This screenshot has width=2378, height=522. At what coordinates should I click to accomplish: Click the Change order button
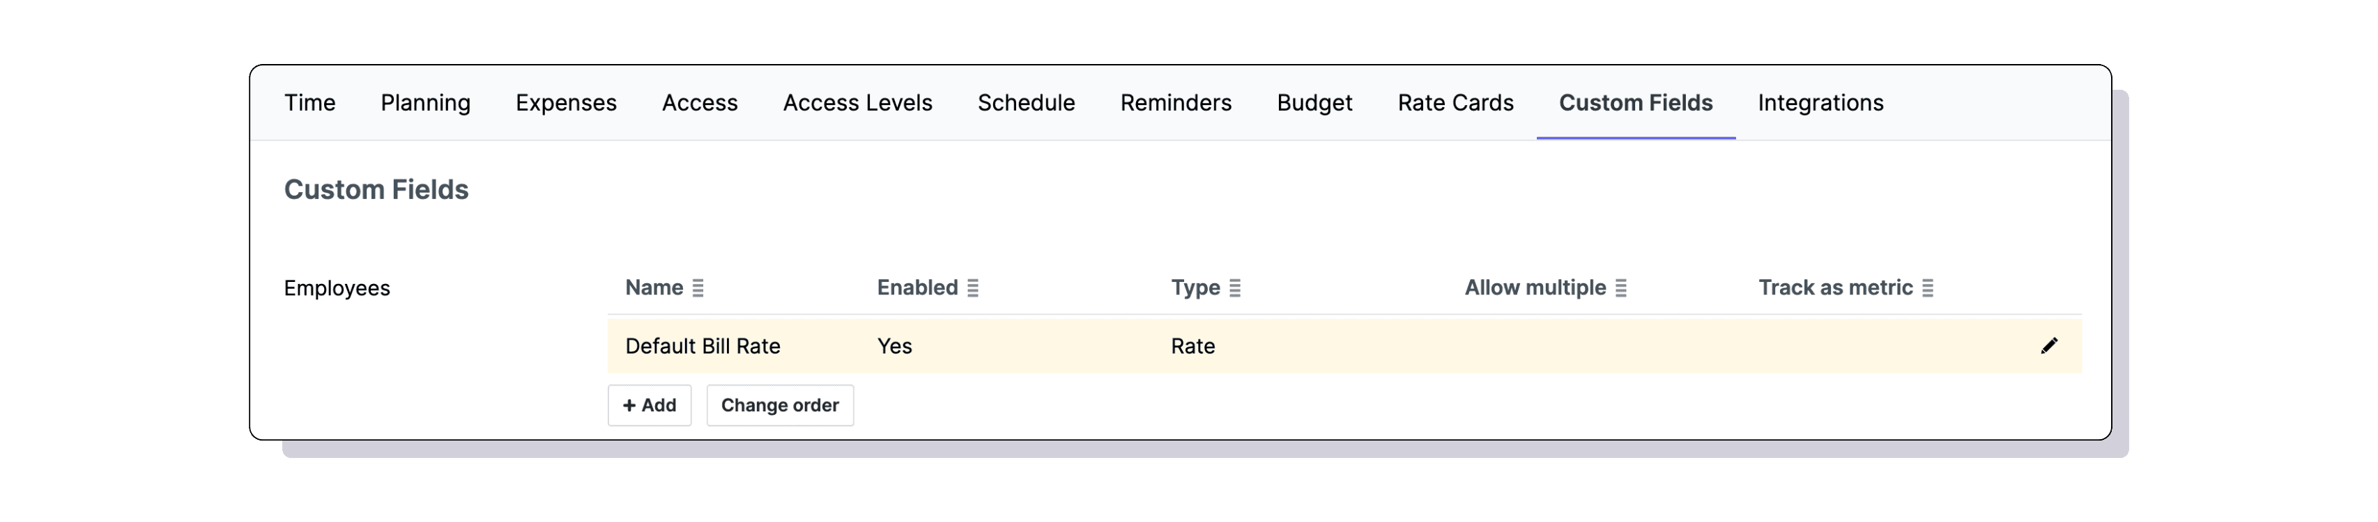pos(779,405)
